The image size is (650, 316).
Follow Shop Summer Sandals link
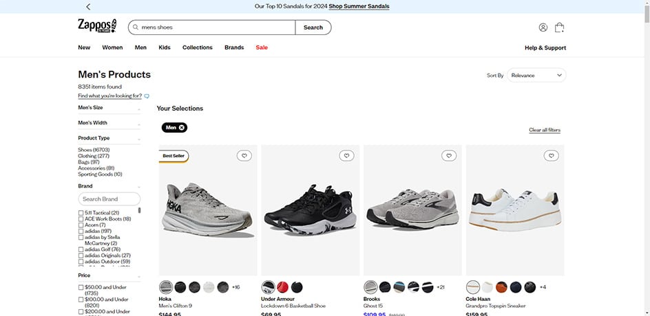[359, 7]
